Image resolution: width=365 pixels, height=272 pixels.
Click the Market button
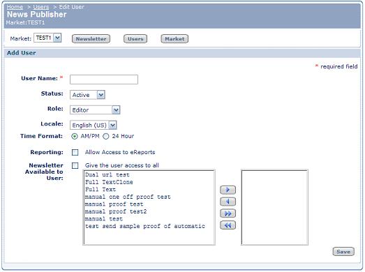click(174, 39)
